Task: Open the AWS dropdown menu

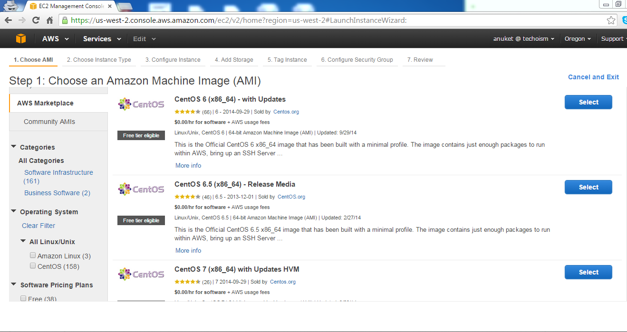Action: coord(55,39)
